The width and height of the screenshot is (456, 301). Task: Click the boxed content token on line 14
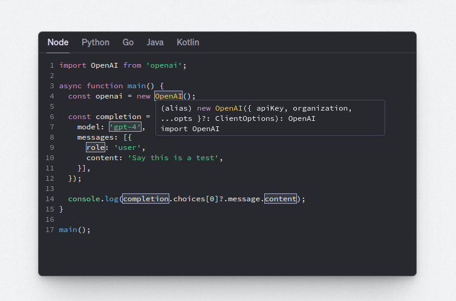click(x=281, y=199)
